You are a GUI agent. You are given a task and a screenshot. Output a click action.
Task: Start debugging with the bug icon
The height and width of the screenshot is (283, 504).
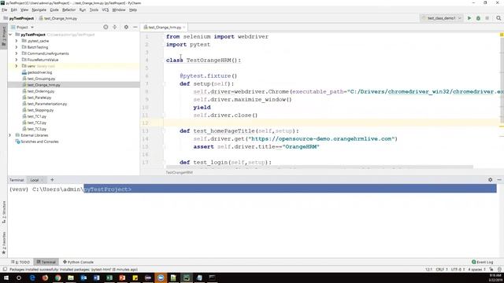(478, 18)
